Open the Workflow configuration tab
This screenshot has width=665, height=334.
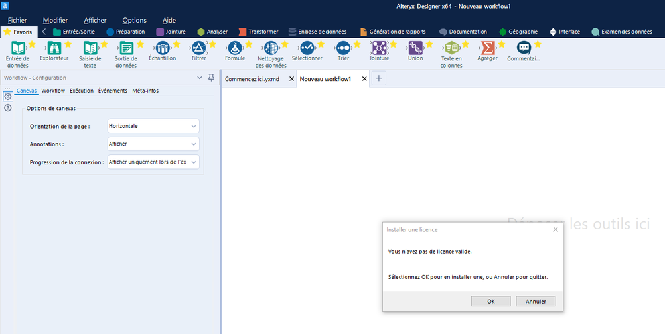[54, 91]
